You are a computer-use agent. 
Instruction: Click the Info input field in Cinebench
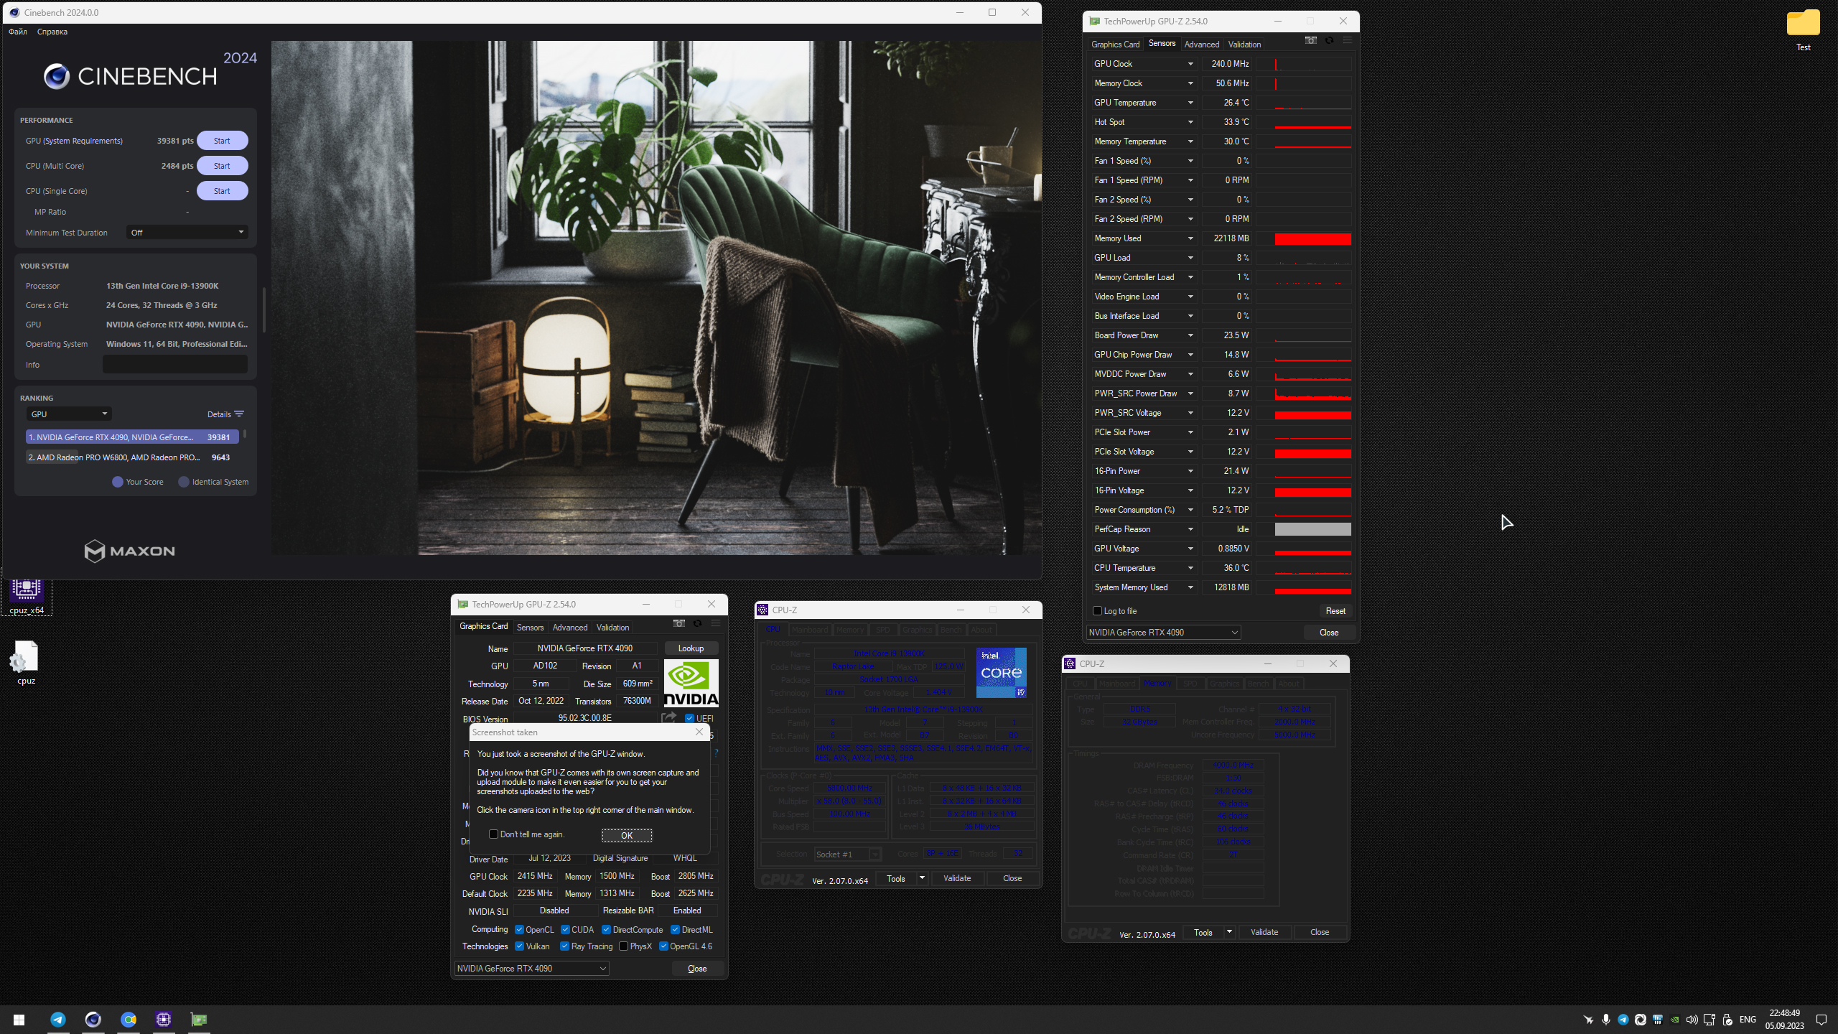175,364
